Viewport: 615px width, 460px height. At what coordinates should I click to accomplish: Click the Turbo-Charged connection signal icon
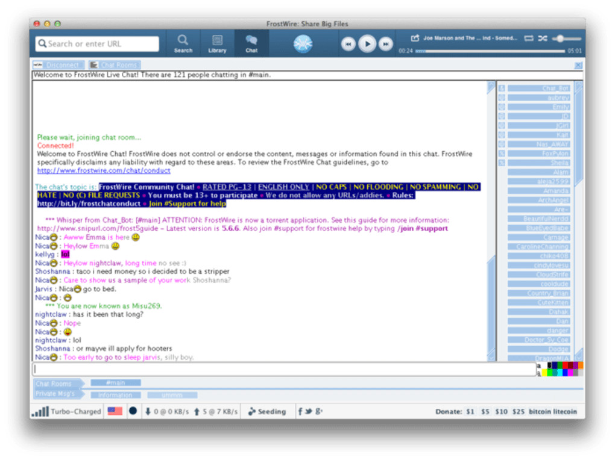[40, 412]
